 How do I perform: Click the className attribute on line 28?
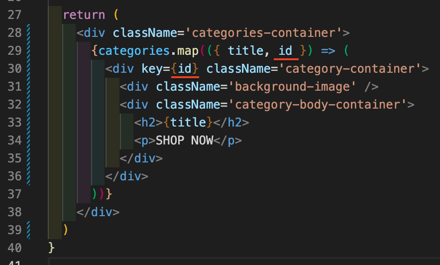145,33
